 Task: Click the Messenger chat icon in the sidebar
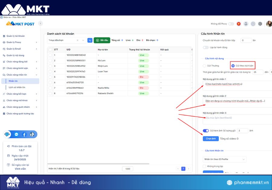(x=16, y=134)
